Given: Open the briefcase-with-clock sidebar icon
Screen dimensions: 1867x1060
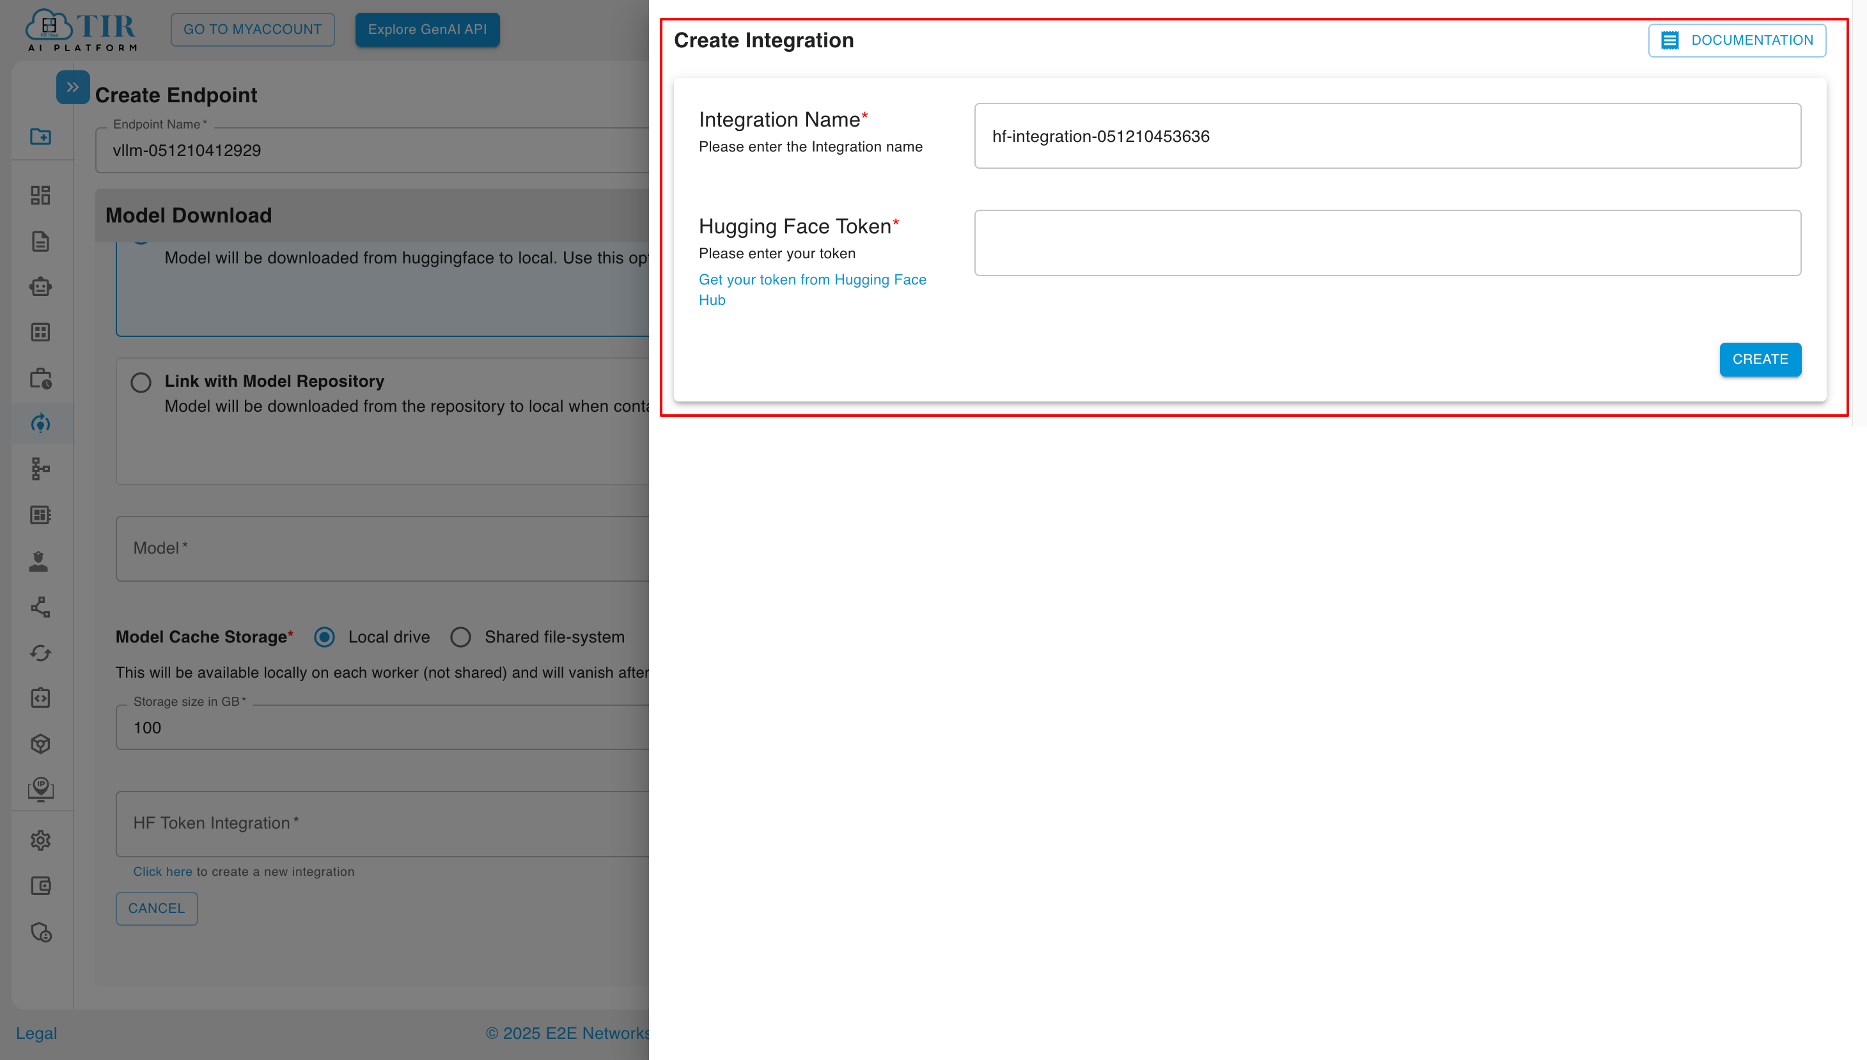Looking at the screenshot, I should coord(40,378).
